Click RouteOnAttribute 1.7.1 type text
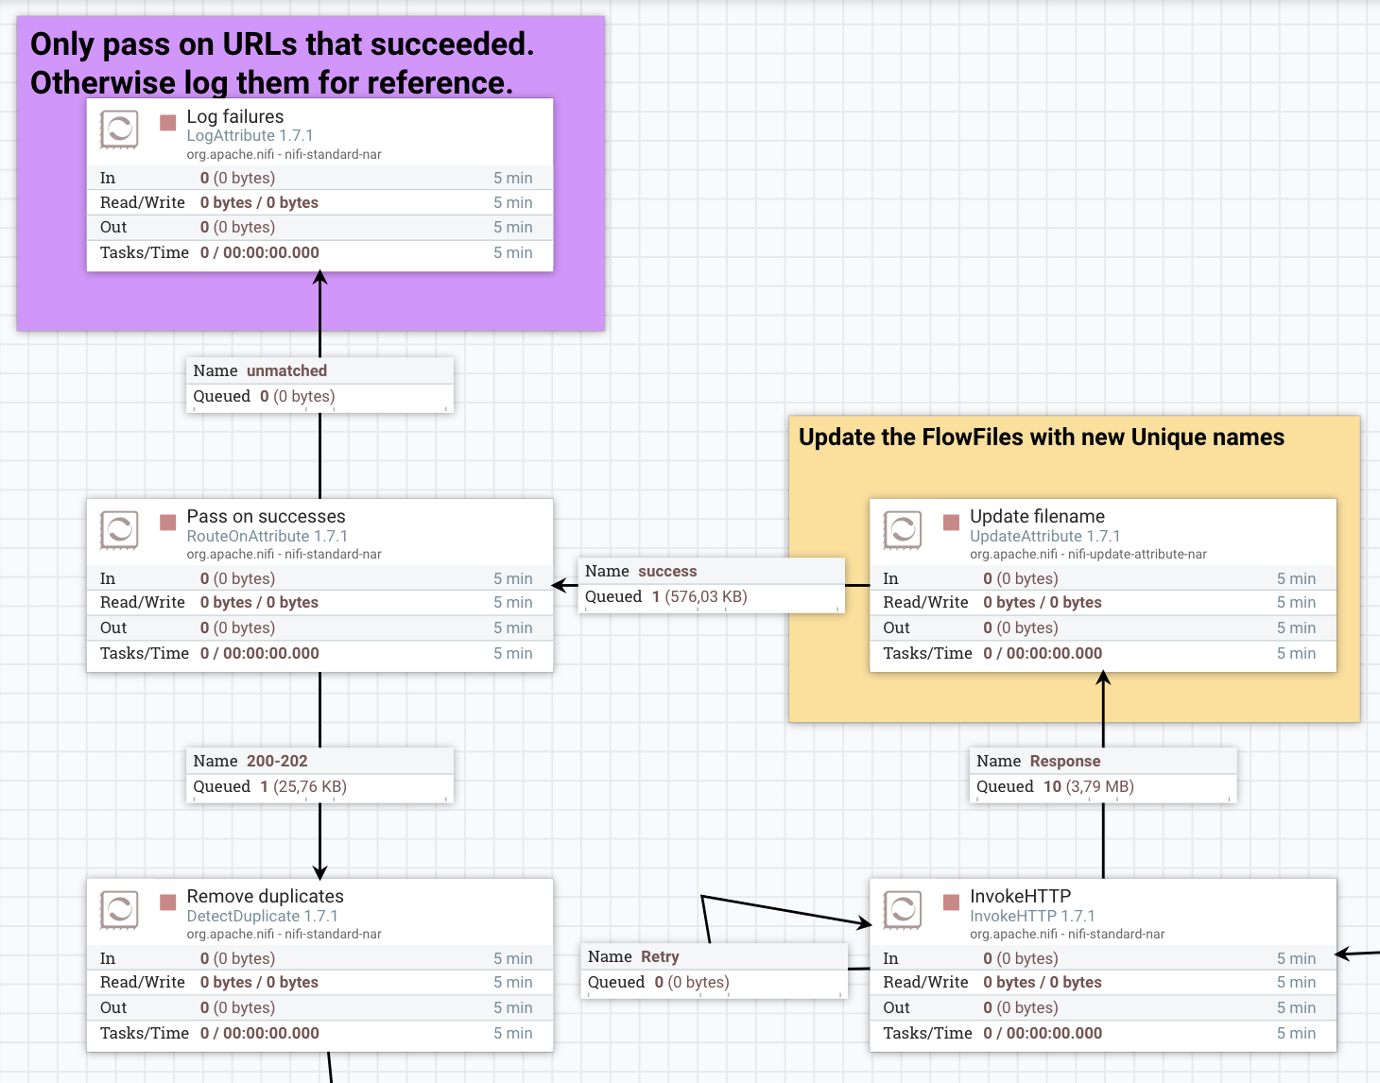Viewport: 1380px width, 1083px height. 267,536
